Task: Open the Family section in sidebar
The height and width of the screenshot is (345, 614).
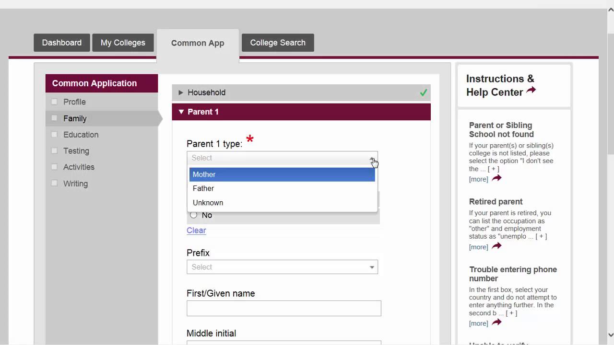Action: (75, 118)
